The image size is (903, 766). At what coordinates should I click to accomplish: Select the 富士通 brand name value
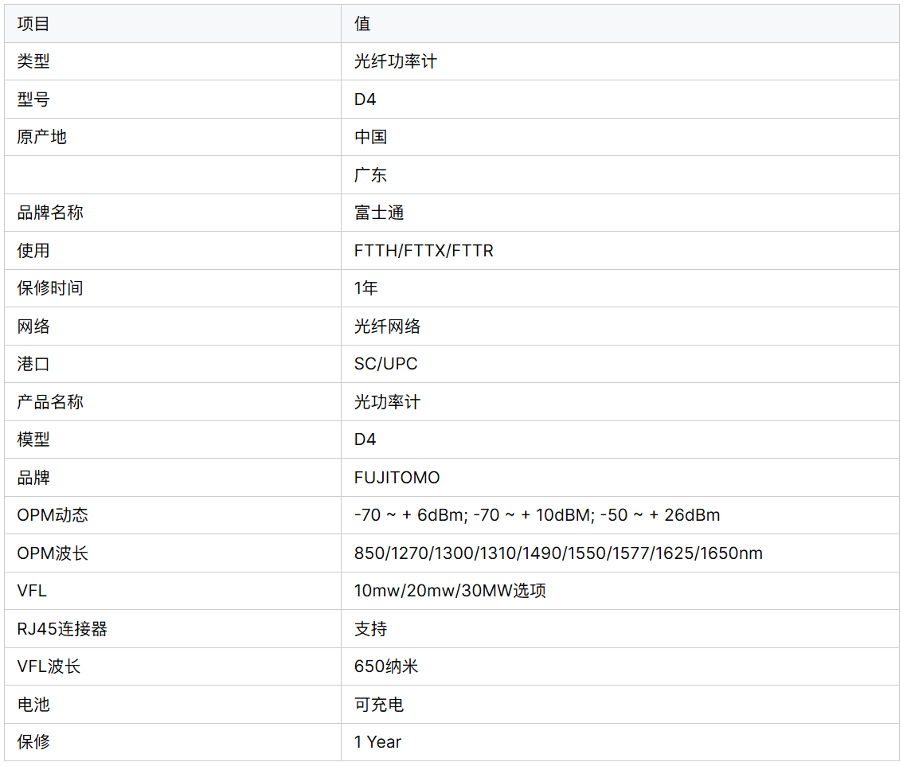(379, 213)
